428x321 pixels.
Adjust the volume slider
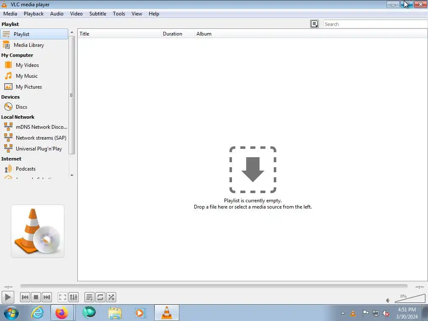tap(410, 298)
